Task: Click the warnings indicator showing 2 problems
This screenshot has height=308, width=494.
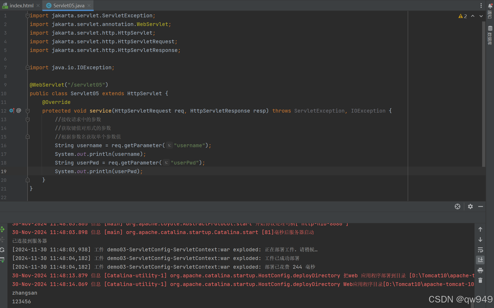Action: [x=463, y=16]
